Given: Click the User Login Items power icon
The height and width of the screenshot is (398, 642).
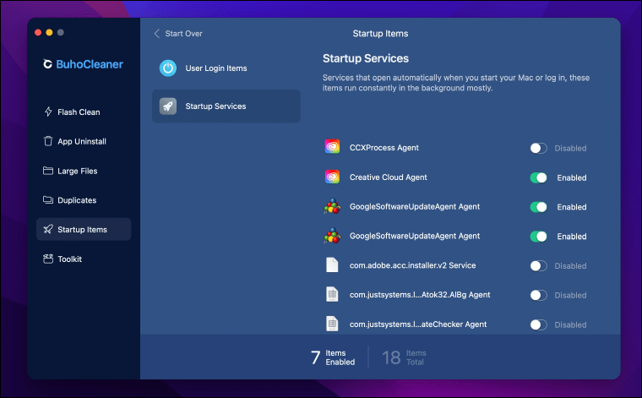Looking at the screenshot, I should pyautogui.click(x=168, y=68).
